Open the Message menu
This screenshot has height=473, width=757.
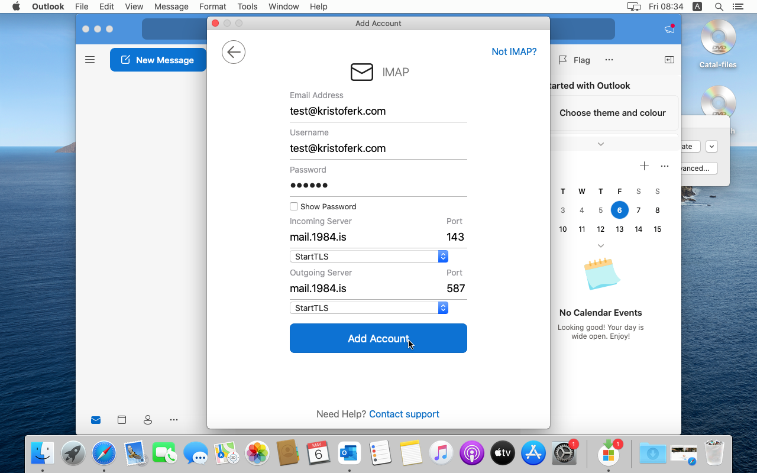point(171,7)
